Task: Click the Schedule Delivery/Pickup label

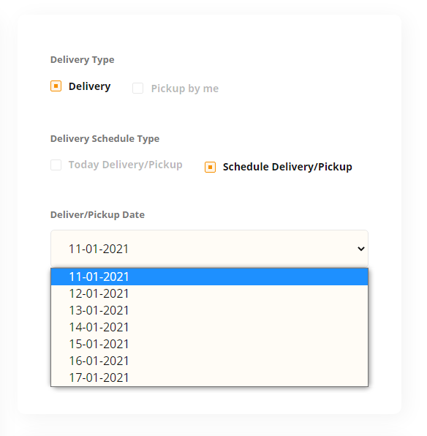Action: [287, 167]
